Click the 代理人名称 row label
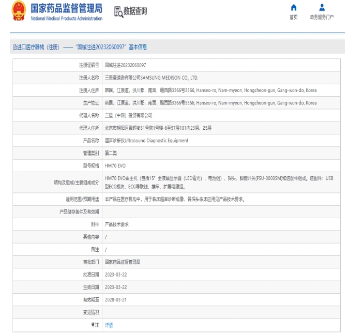This screenshot has width=348, height=334. pos(89,115)
